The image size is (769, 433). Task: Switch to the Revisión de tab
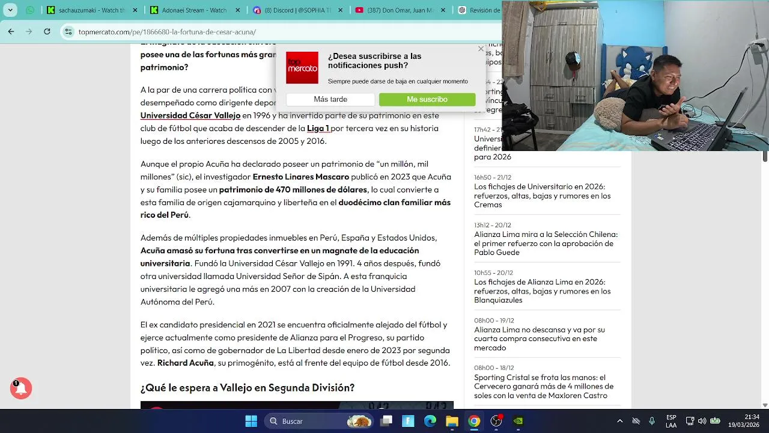(478, 10)
